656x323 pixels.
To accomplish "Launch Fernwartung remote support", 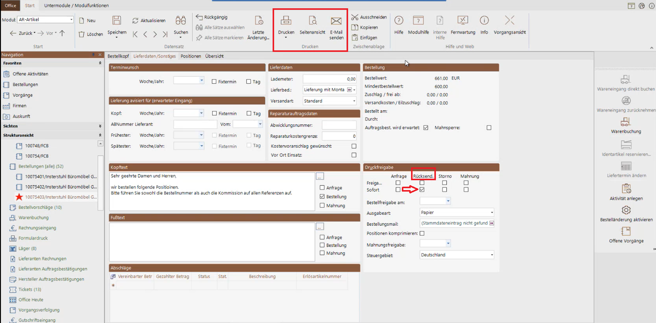I will point(463,21).
